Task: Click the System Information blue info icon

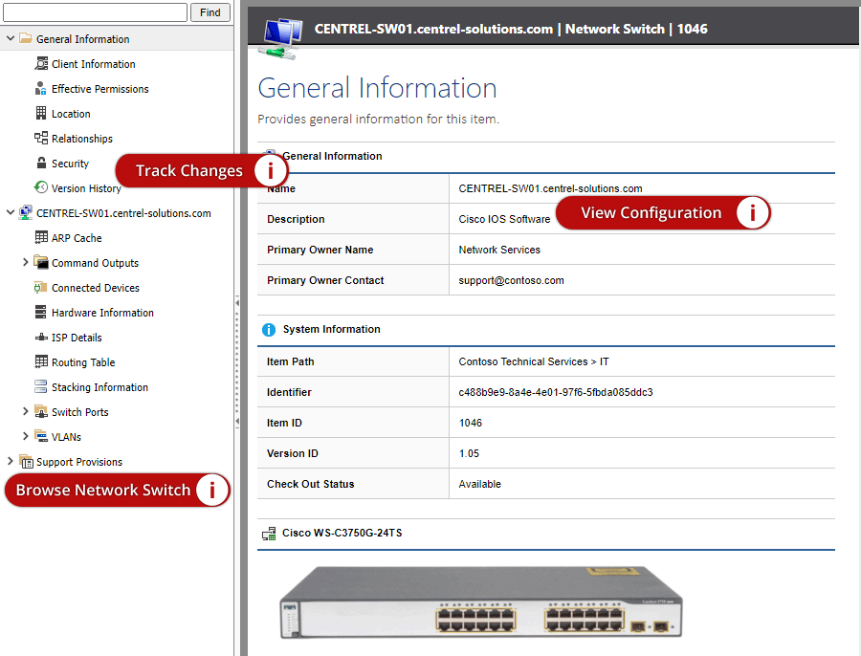Action: [269, 329]
